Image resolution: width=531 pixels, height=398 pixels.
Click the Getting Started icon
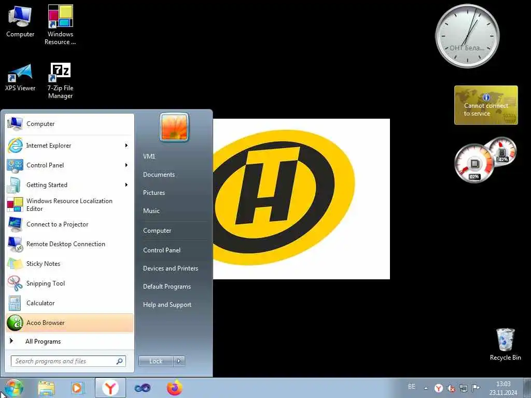pos(15,185)
